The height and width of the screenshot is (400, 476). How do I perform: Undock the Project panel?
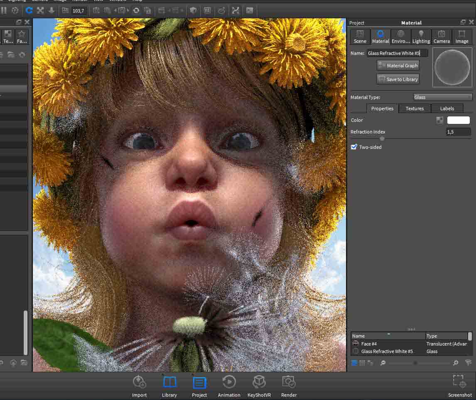[463, 22]
